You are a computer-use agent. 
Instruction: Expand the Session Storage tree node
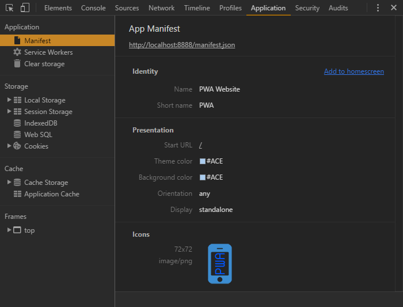click(9, 112)
